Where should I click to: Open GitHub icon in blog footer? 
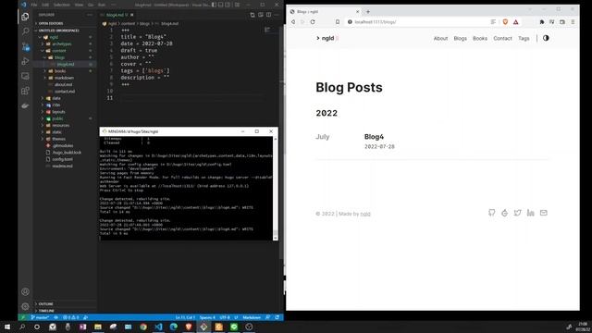pyautogui.click(x=491, y=213)
